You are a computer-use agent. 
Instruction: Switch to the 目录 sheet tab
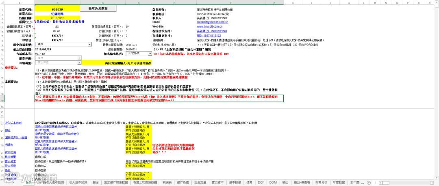click(28, 182)
